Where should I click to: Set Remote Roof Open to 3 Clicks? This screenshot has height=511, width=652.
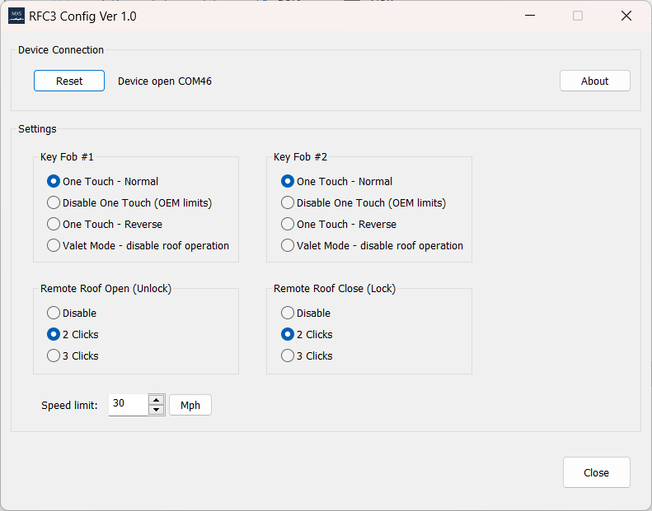coord(73,355)
